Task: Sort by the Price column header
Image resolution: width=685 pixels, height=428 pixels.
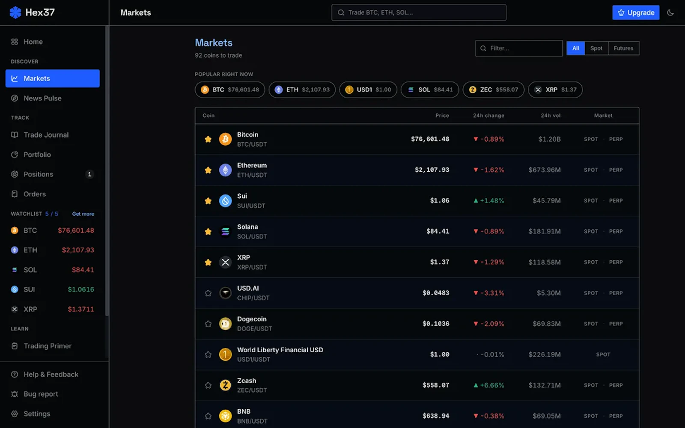Action: tap(442, 116)
